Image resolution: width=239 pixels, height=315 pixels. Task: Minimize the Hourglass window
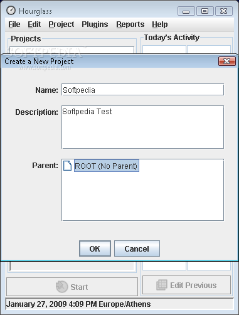pyautogui.click(x=186, y=11)
